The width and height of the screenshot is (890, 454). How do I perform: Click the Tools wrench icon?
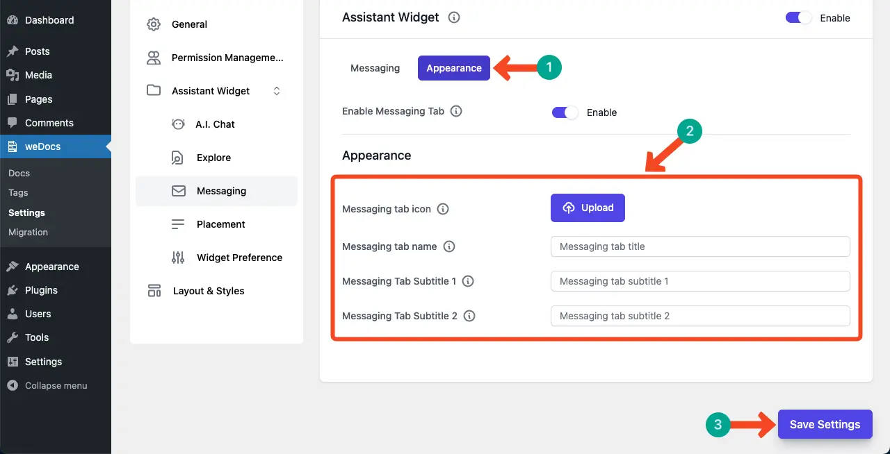tap(13, 337)
